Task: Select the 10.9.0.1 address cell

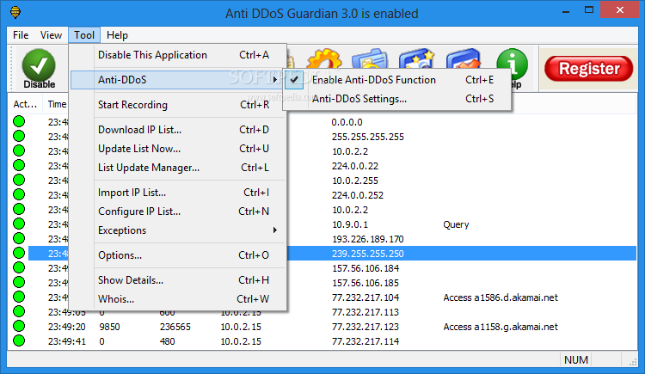Action: (350, 224)
